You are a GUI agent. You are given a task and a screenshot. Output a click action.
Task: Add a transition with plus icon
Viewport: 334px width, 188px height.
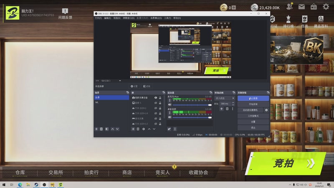(x=222, y=109)
